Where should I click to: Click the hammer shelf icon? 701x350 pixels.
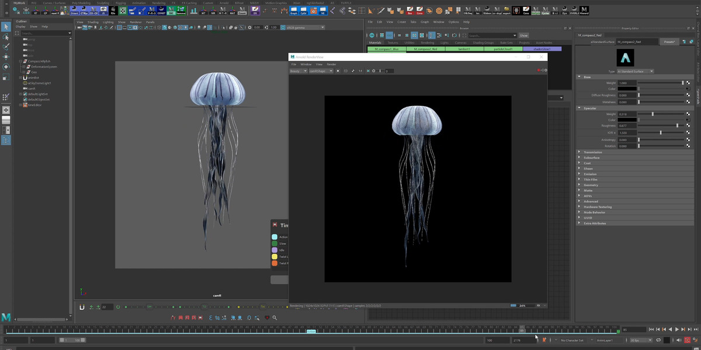tap(181, 10)
